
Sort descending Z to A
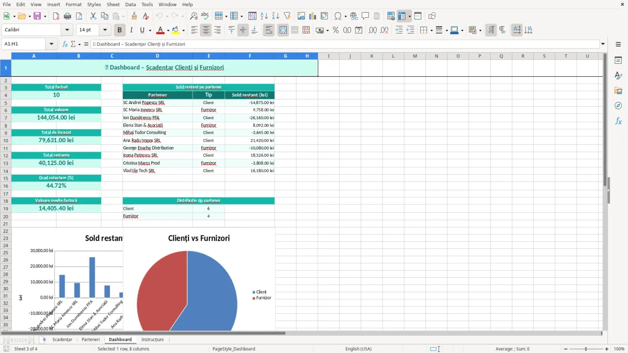point(276,16)
